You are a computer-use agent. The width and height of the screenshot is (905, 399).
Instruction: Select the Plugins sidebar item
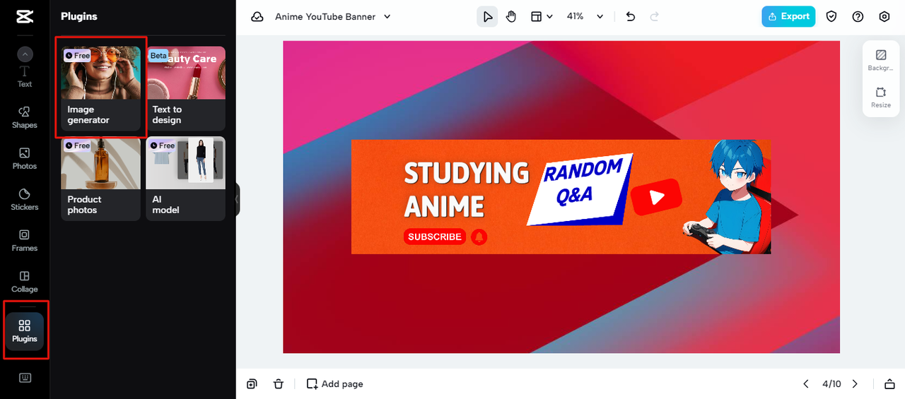pos(25,331)
